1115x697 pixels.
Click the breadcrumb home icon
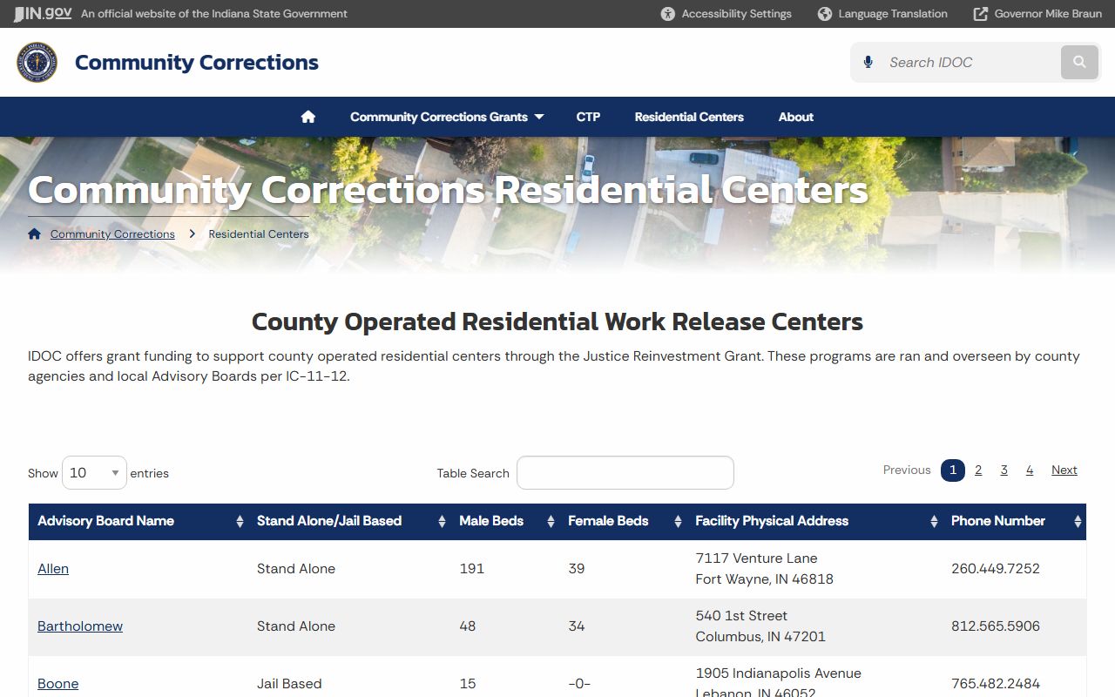click(34, 233)
